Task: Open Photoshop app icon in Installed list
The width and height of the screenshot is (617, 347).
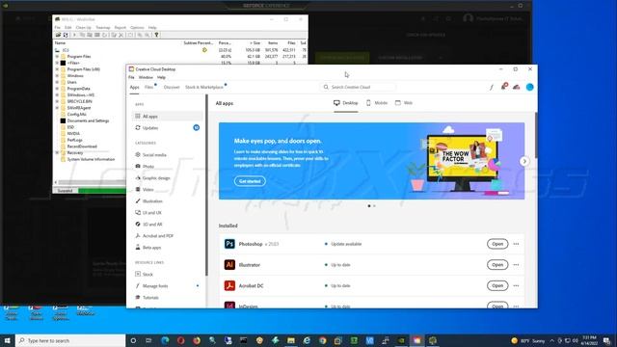Action: [229, 244]
